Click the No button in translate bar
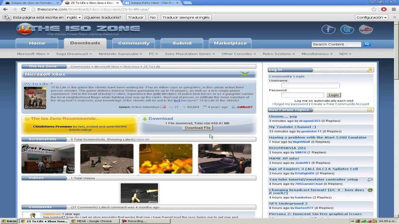399x224 pixels. 153,17
